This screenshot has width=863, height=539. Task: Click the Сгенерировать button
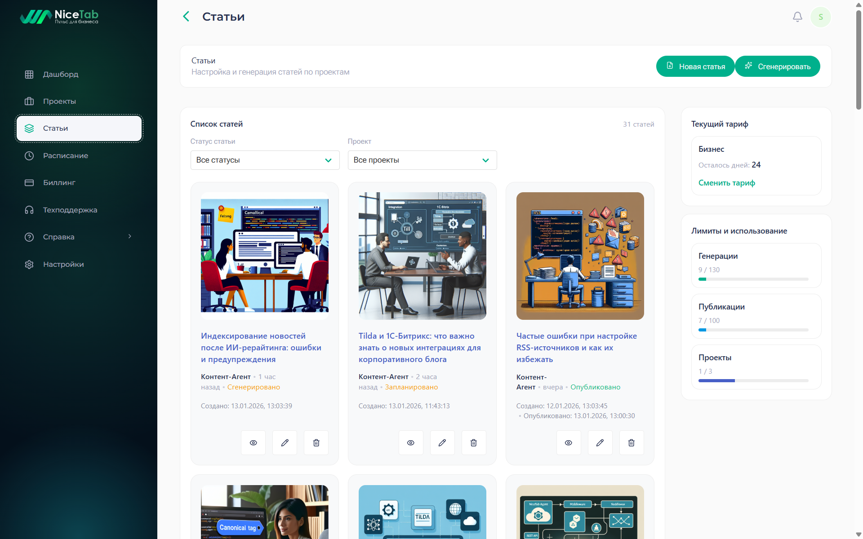point(778,66)
